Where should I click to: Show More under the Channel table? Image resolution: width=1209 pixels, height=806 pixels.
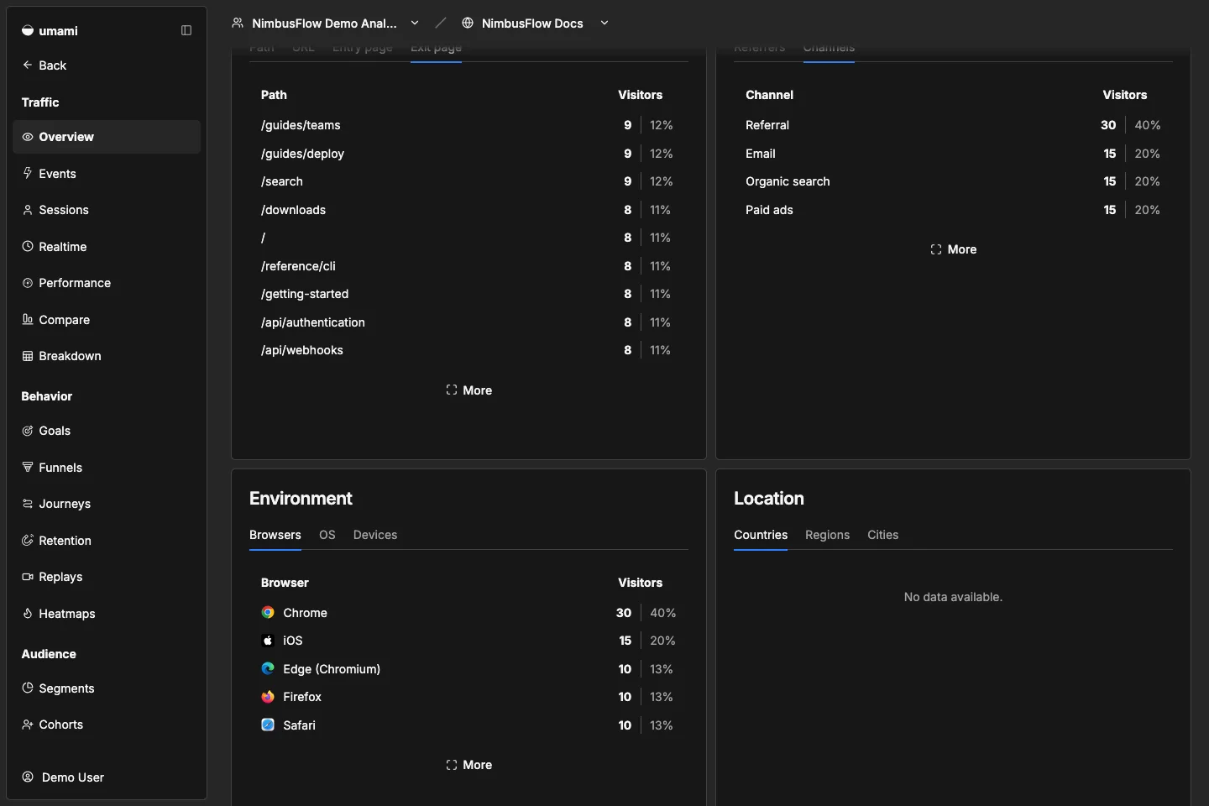(953, 249)
